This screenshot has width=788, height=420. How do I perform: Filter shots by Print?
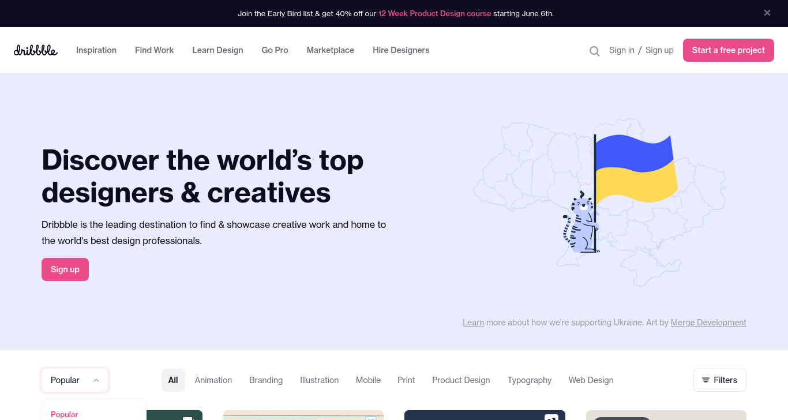[406, 380]
